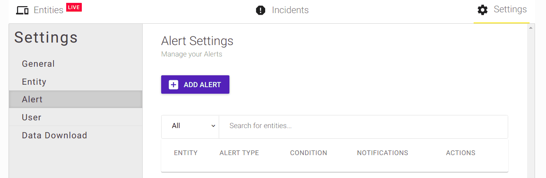Viewport: 546px width, 178px height.
Task: Open the Data Download section
Action: [x=54, y=135]
